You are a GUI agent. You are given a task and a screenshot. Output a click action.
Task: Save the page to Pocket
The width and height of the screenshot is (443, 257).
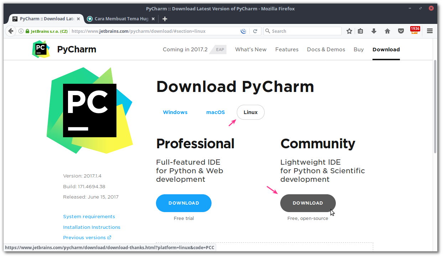click(401, 31)
